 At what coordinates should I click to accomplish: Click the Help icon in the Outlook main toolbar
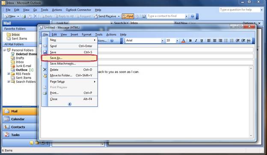click(x=193, y=16)
